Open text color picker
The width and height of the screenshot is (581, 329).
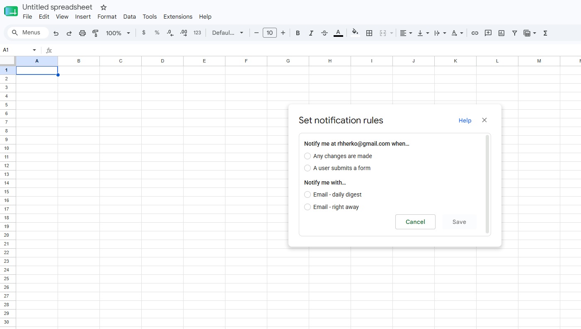338,33
